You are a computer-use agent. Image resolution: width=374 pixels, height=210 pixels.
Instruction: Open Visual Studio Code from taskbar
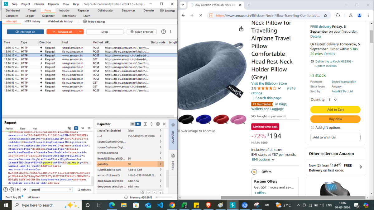(160, 205)
